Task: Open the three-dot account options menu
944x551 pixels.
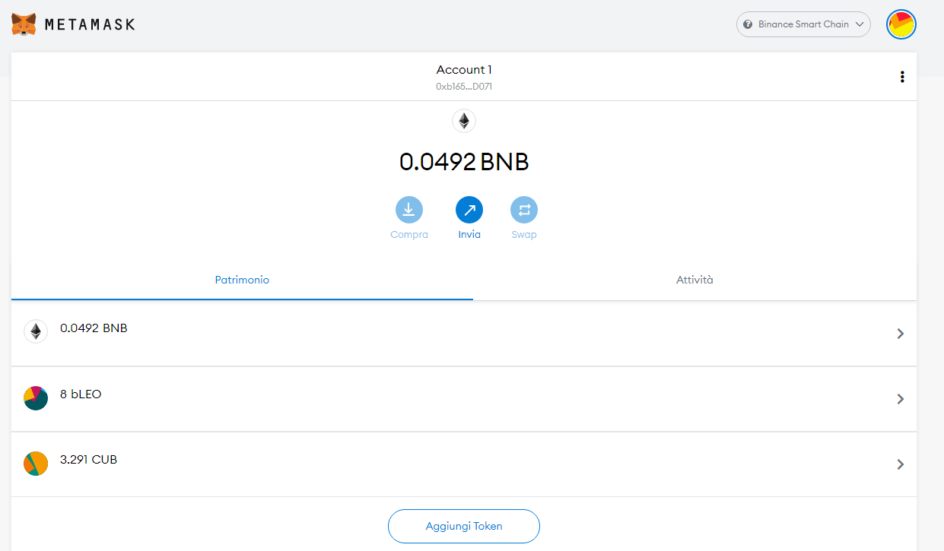Action: coord(902,77)
